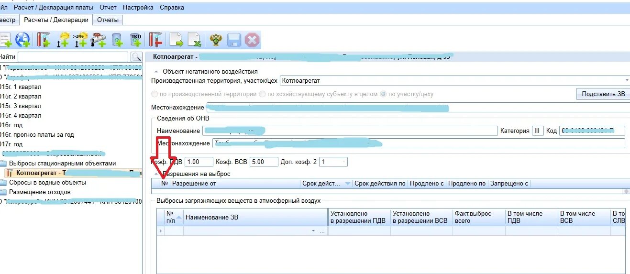Click the Факт.выброс всего column header

pos(478,217)
